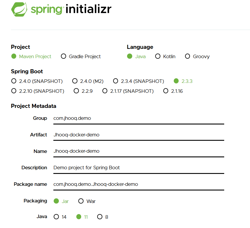Select Gradle Project option
This screenshot has width=250, height=228.
click(64, 56)
